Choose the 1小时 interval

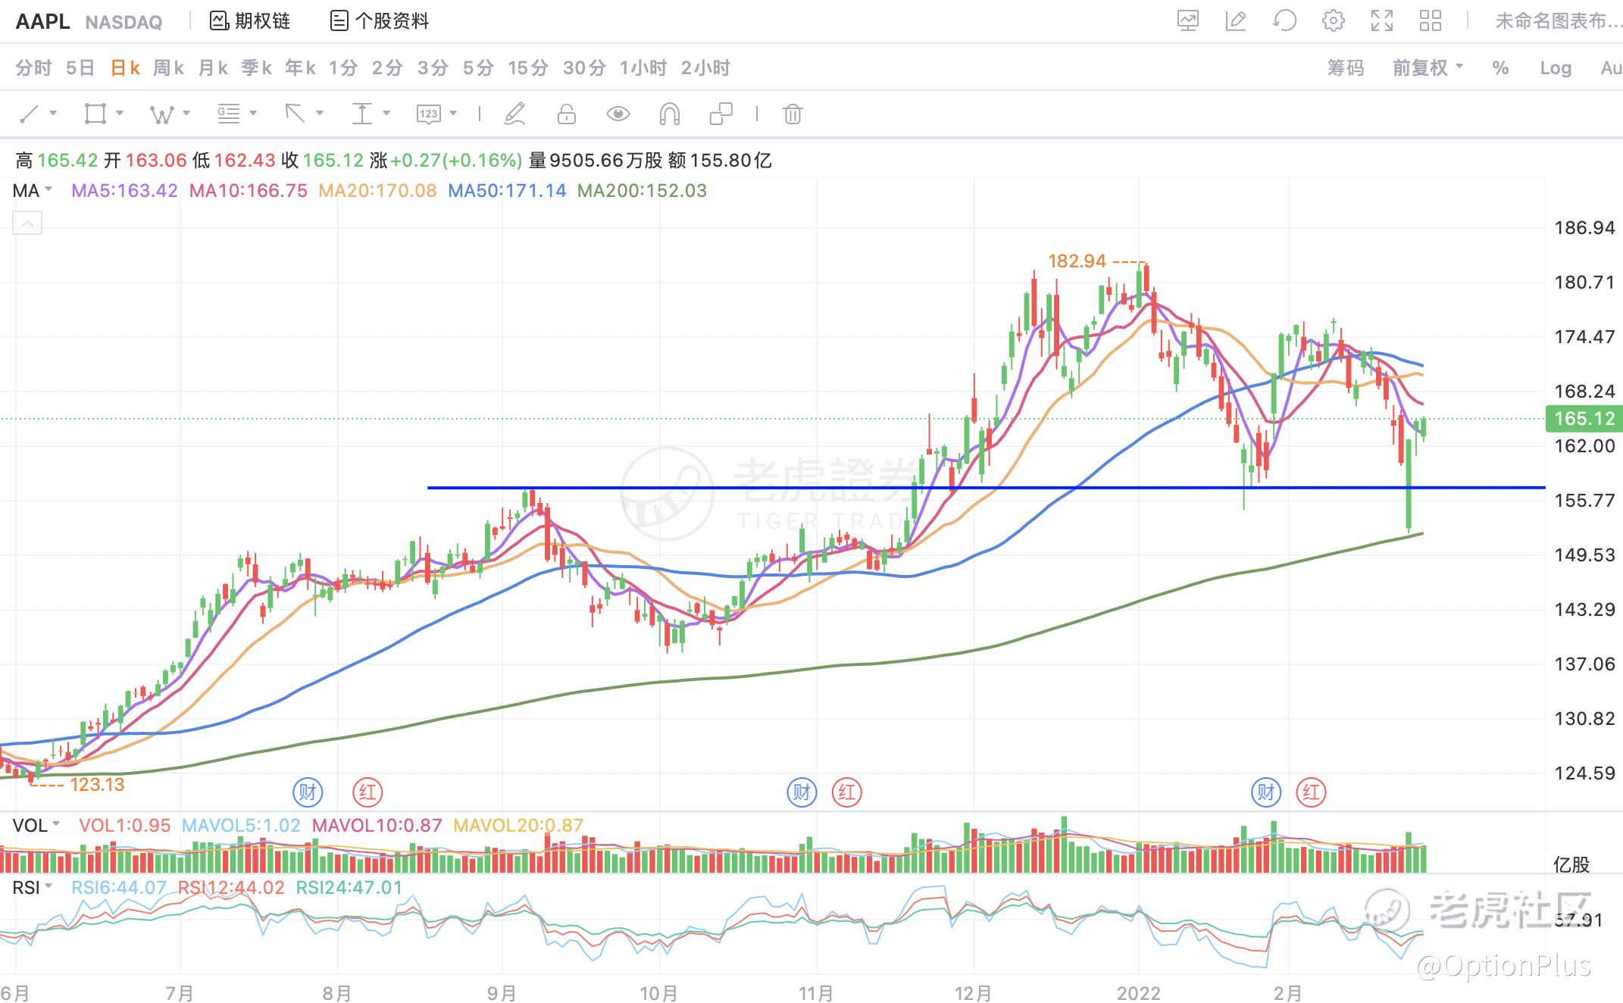point(643,68)
